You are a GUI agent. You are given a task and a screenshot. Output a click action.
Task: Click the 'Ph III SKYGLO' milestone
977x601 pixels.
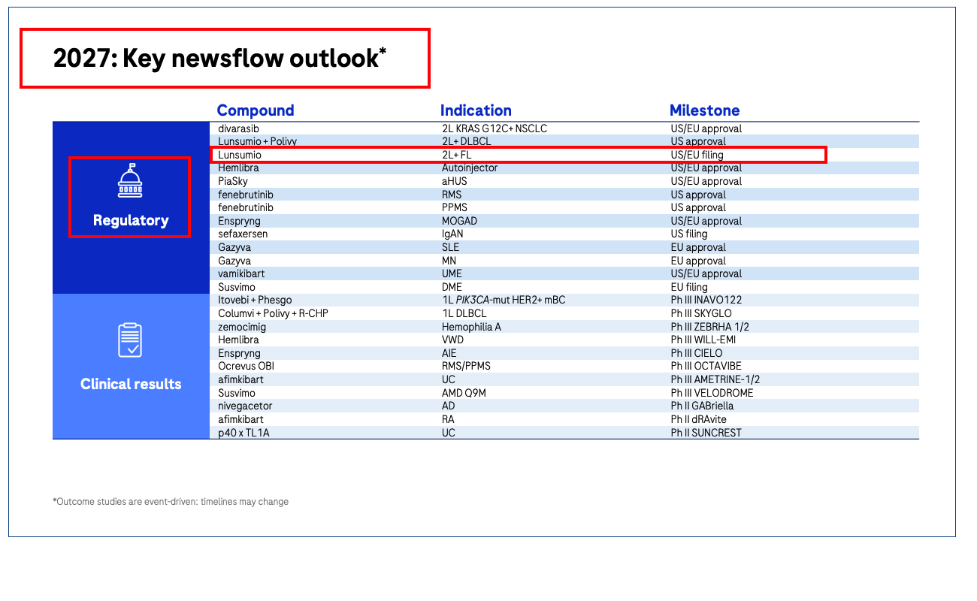[x=701, y=313]
